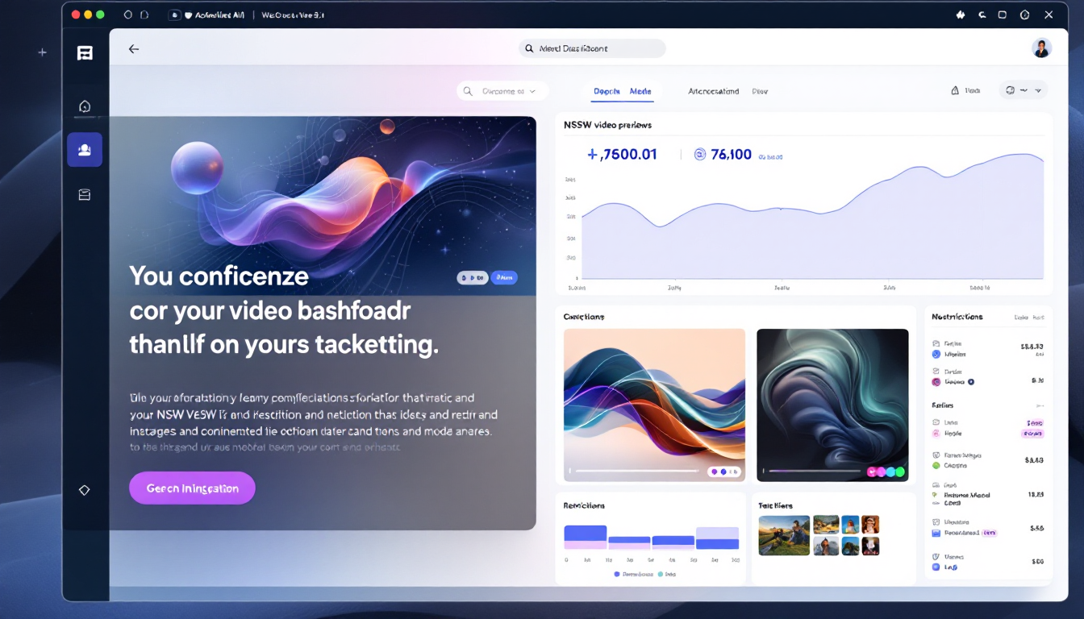Click the archive box icon in sidebar
Screen dimensions: 1084x619
[x=85, y=194]
